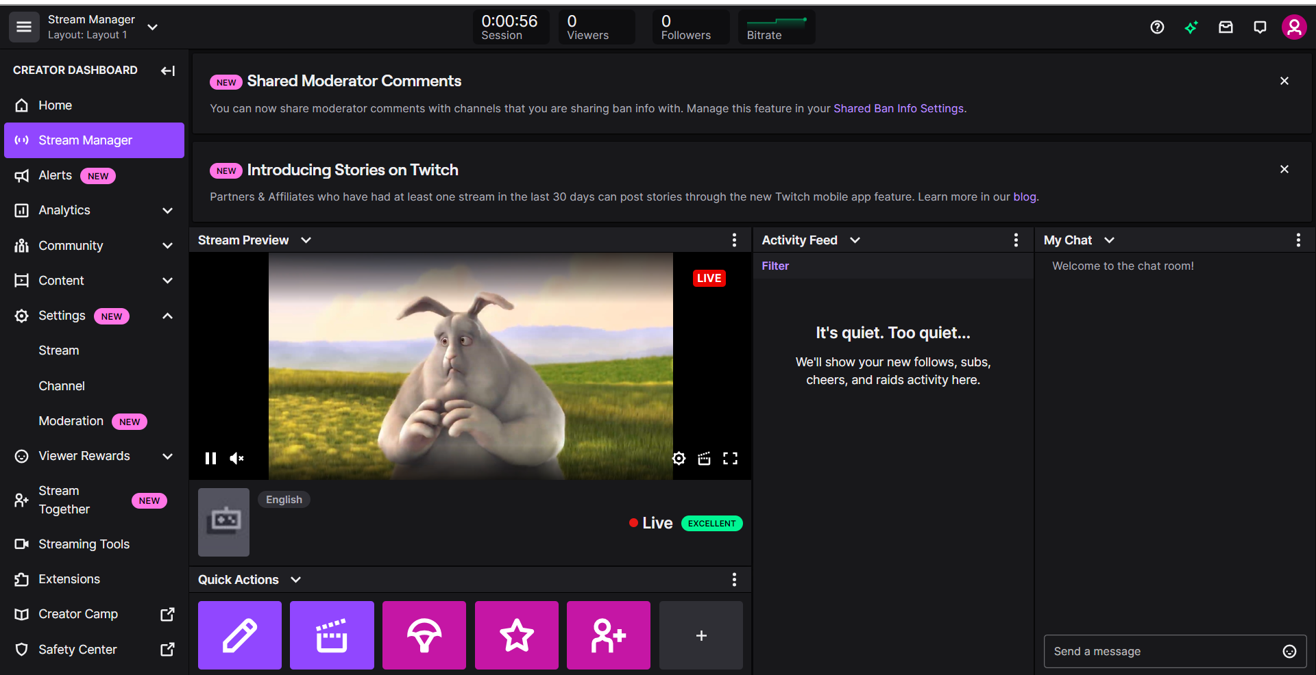Open the user profile avatar menu

(1294, 27)
